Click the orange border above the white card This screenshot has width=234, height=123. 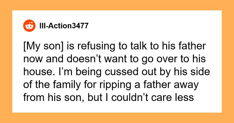point(117,5)
